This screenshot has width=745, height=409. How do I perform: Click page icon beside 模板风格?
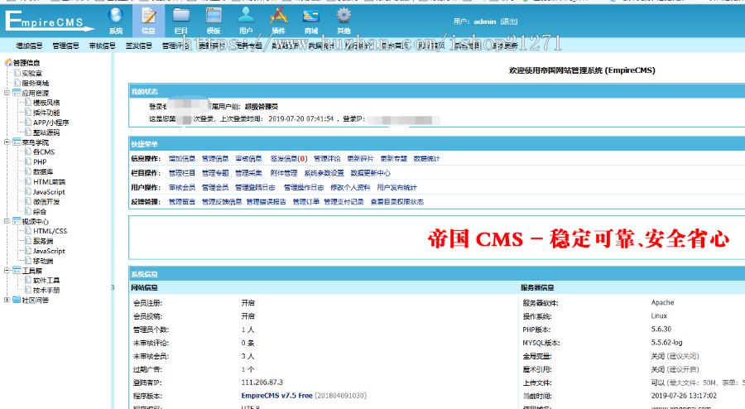pos(28,102)
